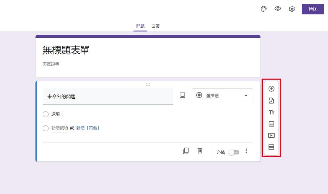Screen dimensions: 328x194
Task: Click the import questions icon in the sidebar
Action: point(272,101)
